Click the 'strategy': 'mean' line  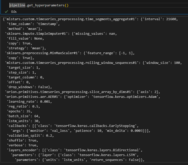26,48
